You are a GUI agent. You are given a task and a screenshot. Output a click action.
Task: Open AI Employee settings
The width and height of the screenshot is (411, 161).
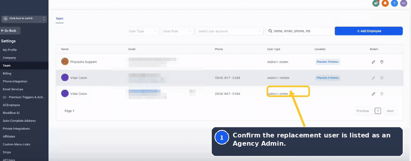pyautogui.click(x=11, y=105)
